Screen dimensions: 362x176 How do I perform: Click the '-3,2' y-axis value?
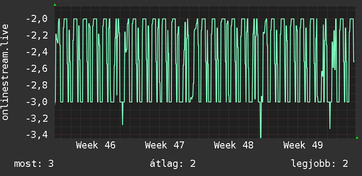(37, 119)
